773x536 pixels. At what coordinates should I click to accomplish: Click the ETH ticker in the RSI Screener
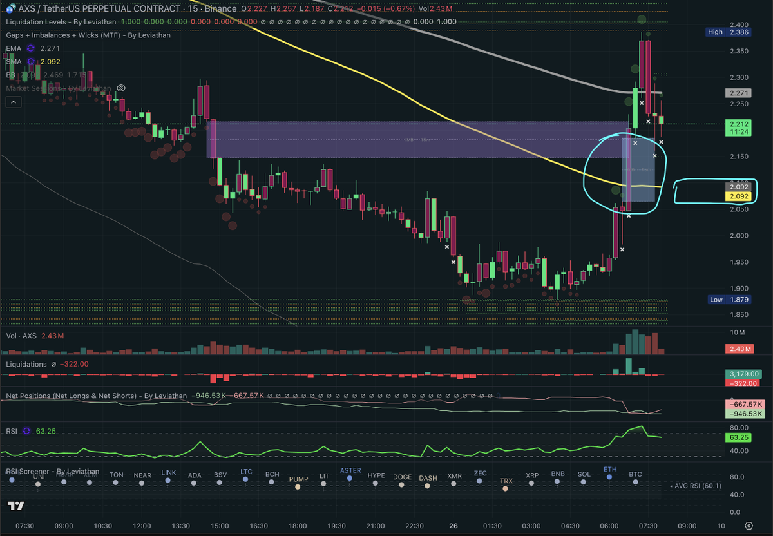(609, 470)
